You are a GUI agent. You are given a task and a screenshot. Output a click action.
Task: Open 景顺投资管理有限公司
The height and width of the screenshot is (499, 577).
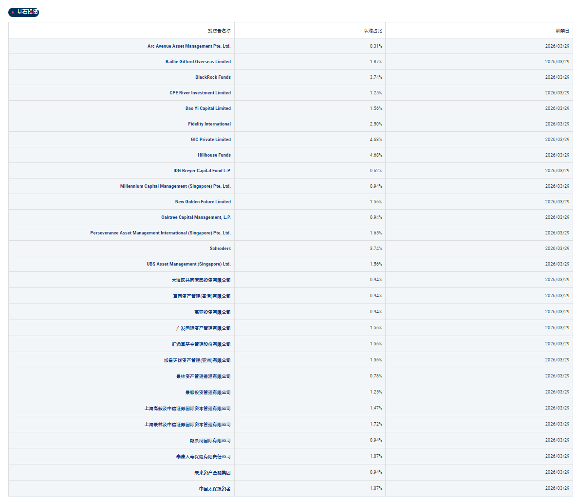208,392
